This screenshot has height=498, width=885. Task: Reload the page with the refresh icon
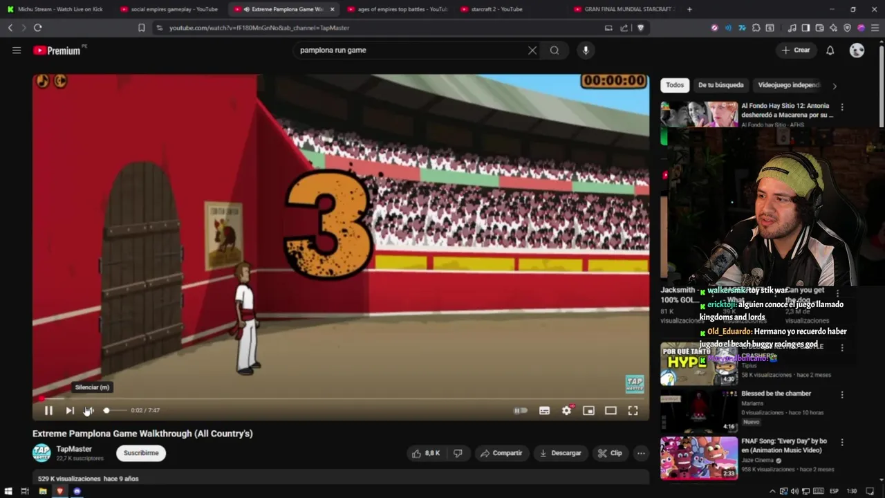point(37,28)
